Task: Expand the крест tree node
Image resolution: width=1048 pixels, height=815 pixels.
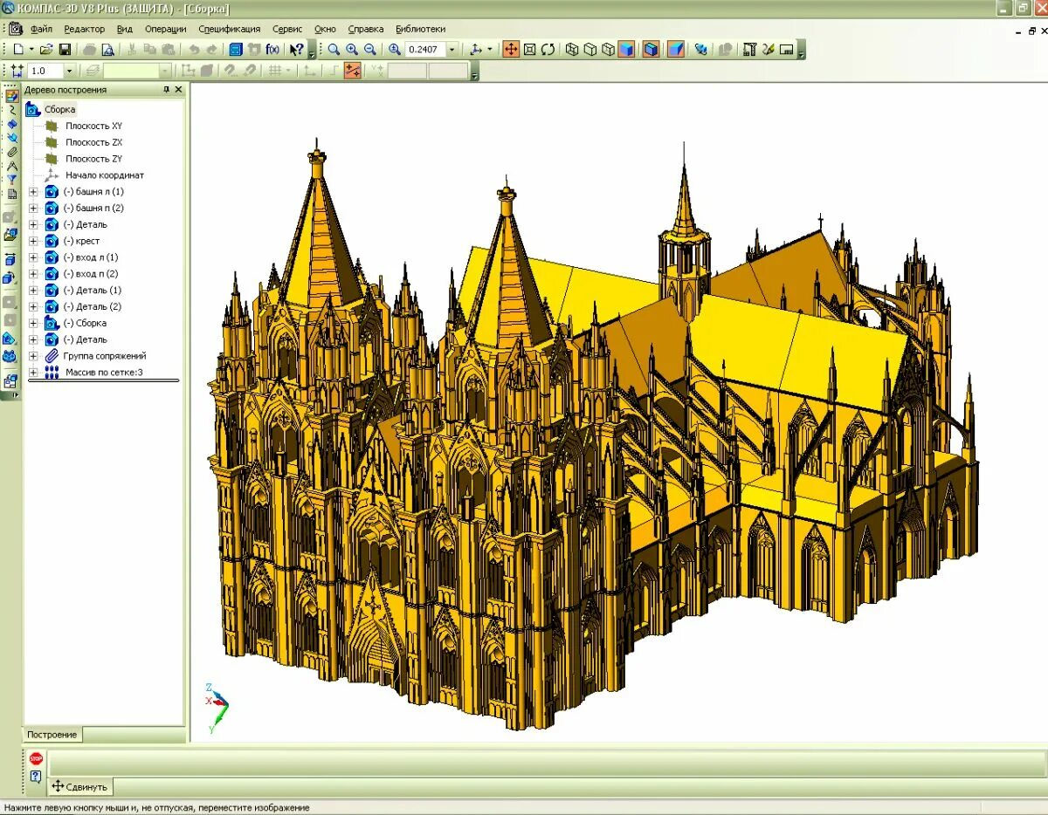Action: tap(33, 241)
